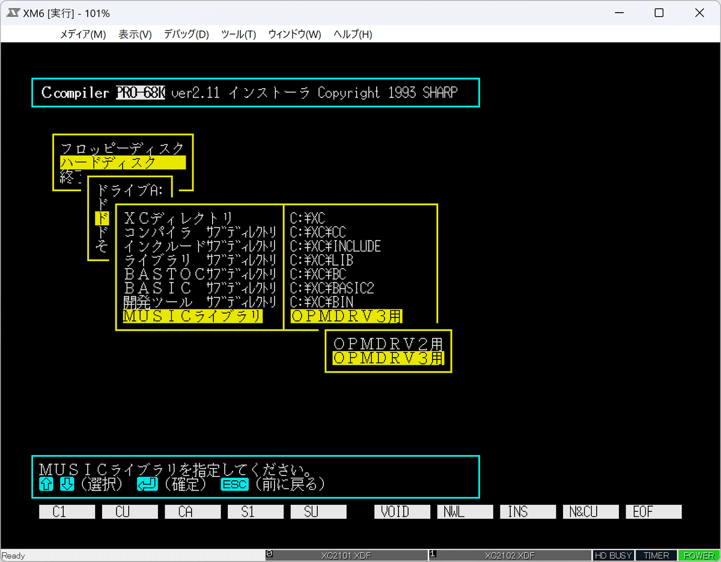
Task: Click the CU function key label
Action: (130, 512)
